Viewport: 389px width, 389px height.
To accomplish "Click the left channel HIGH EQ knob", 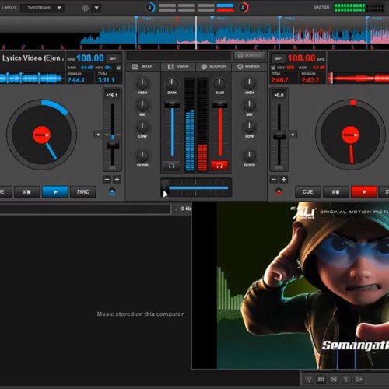I will click(x=142, y=84).
